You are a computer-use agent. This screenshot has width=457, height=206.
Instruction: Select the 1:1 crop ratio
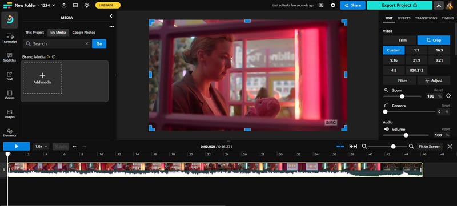tap(416, 50)
